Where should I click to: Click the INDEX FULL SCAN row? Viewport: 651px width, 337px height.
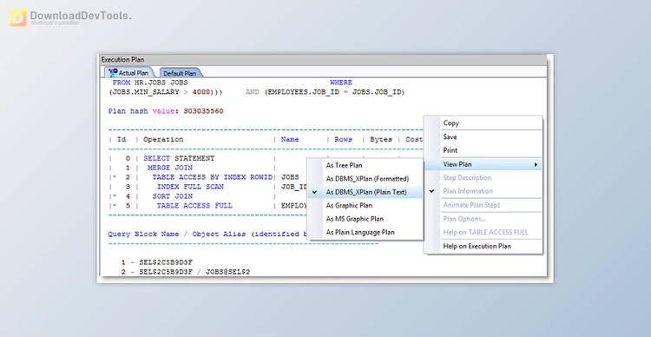click(190, 187)
